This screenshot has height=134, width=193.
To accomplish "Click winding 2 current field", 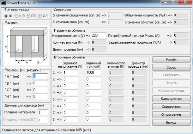I will click(x=93, y=80).
